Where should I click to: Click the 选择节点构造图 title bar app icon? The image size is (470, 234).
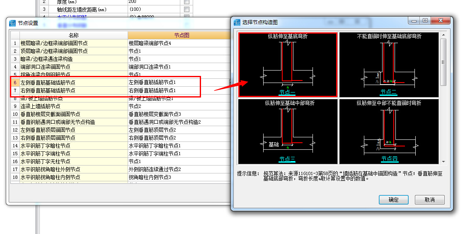pos(237,22)
